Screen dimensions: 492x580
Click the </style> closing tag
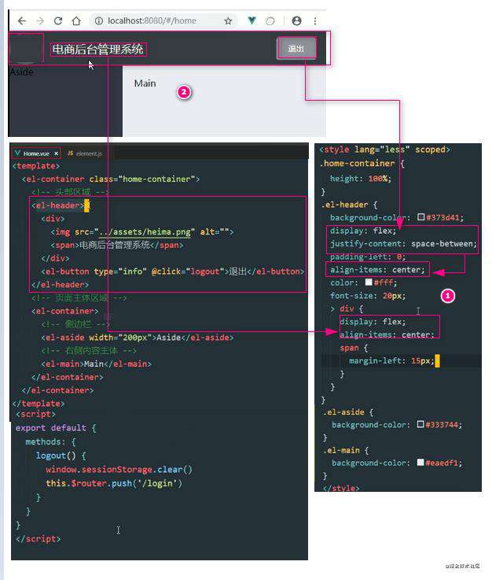[x=341, y=488]
